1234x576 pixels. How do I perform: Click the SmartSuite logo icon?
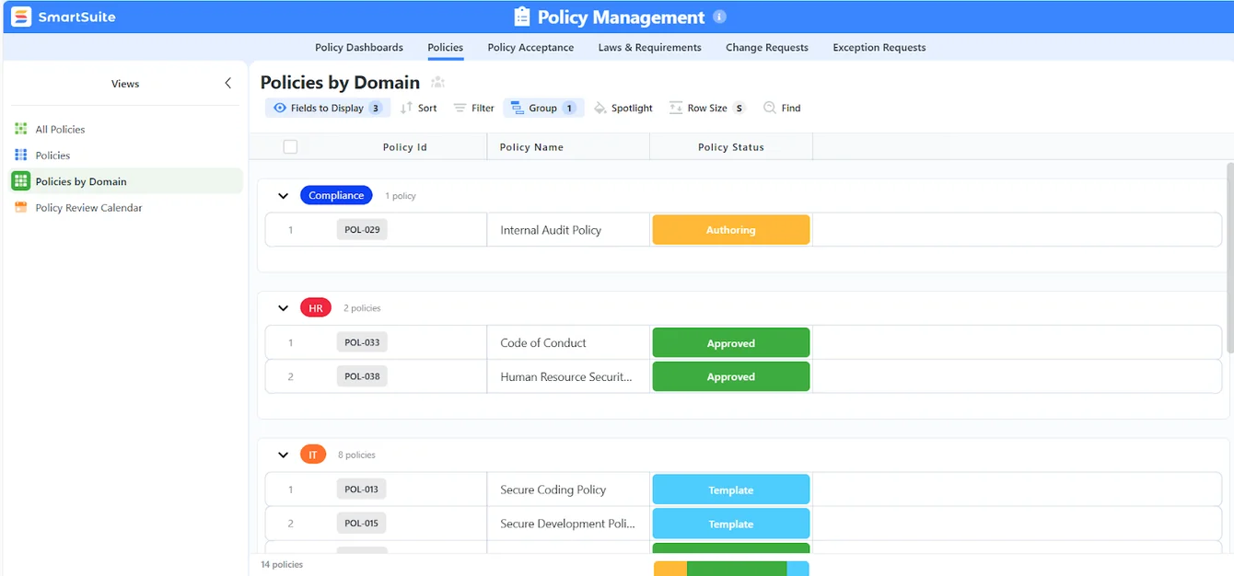click(20, 17)
